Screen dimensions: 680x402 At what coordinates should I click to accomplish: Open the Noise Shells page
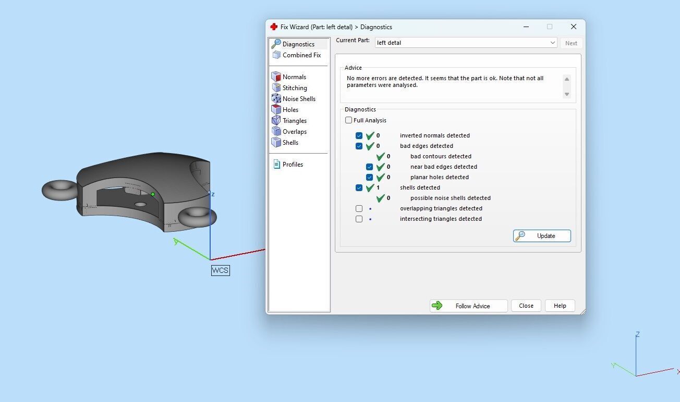click(x=299, y=98)
